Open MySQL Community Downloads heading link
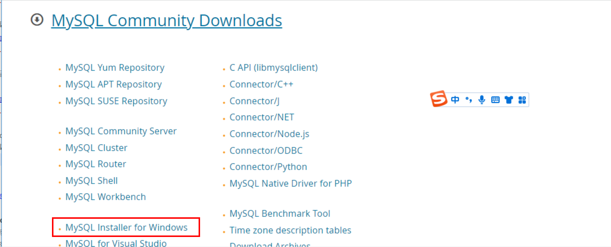The image size is (611, 247). [x=167, y=20]
